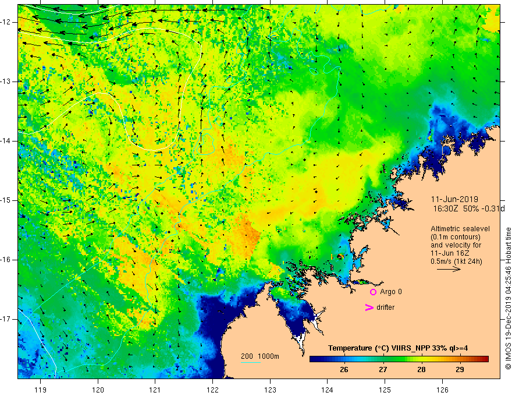Click the cyan 200 1000m depth line sample
The height and width of the screenshot is (396, 512).
[x=250, y=362]
